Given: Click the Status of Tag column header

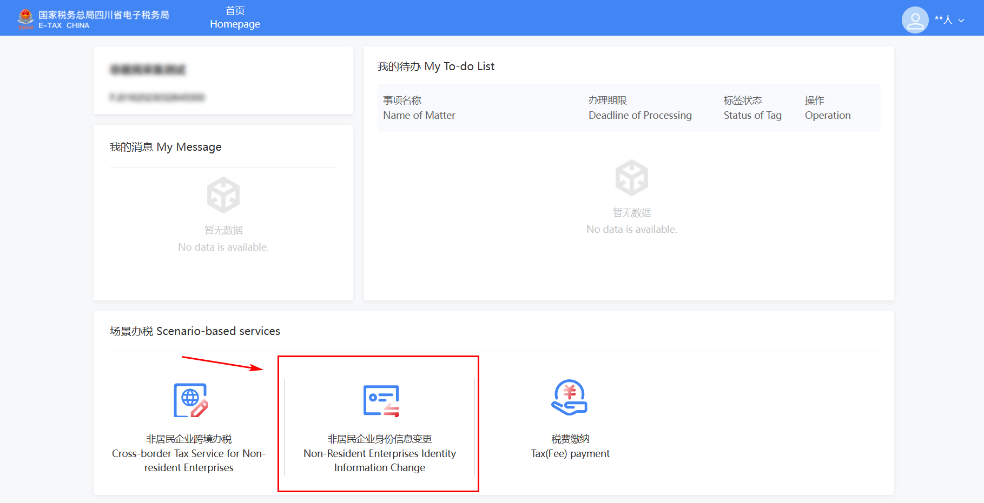Looking at the screenshot, I should (x=752, y=108).
